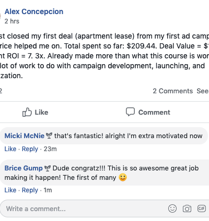Open Alex Concepcion's profile
209x221 pixels.
(x=34, y=11)
